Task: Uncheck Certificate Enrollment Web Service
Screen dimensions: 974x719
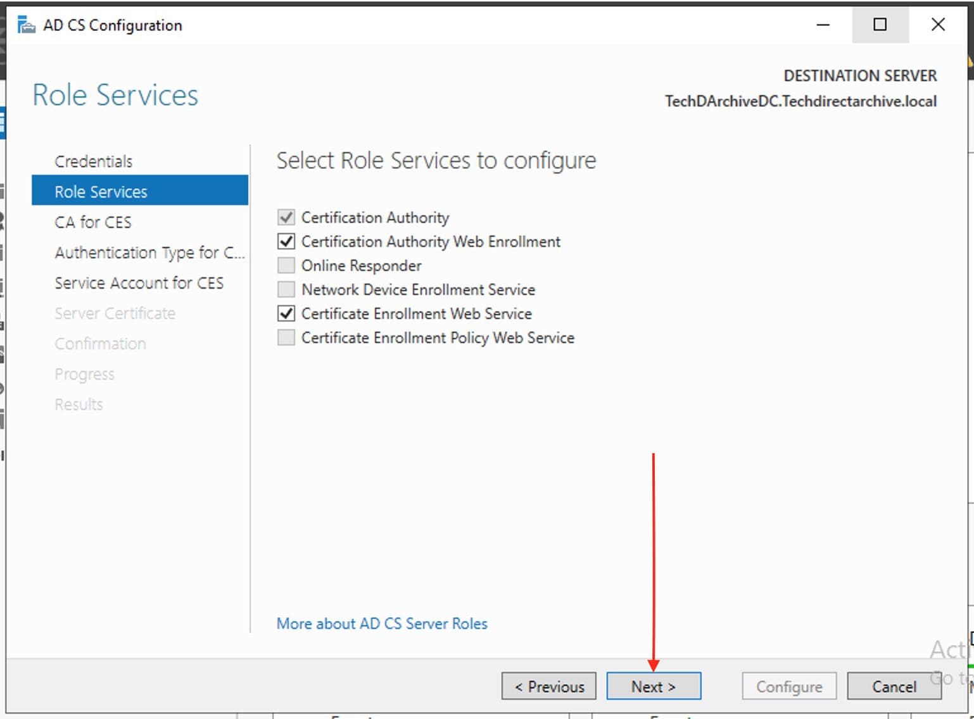Action: [x=286, y=314]
